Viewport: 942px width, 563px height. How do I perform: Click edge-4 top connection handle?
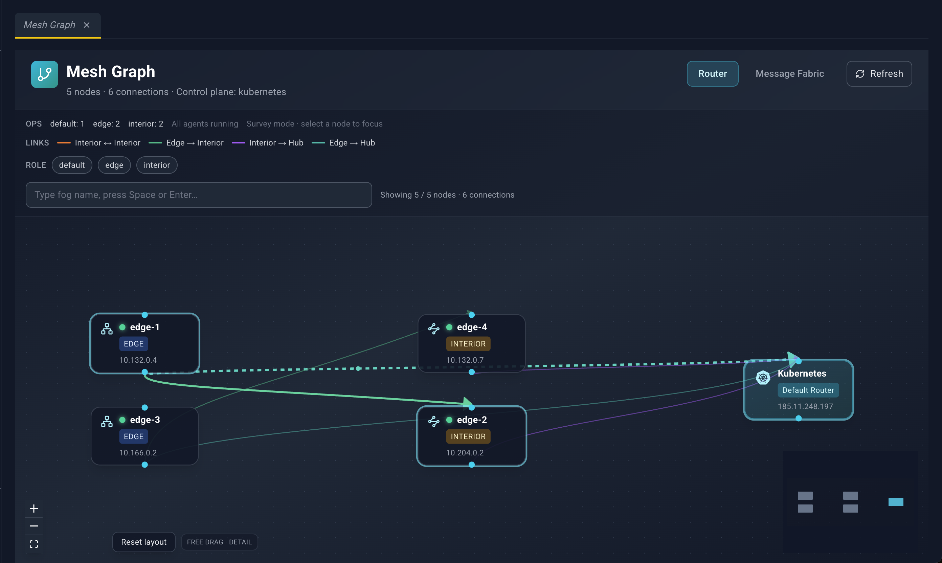pyautogui.click(x=472, y=315)
